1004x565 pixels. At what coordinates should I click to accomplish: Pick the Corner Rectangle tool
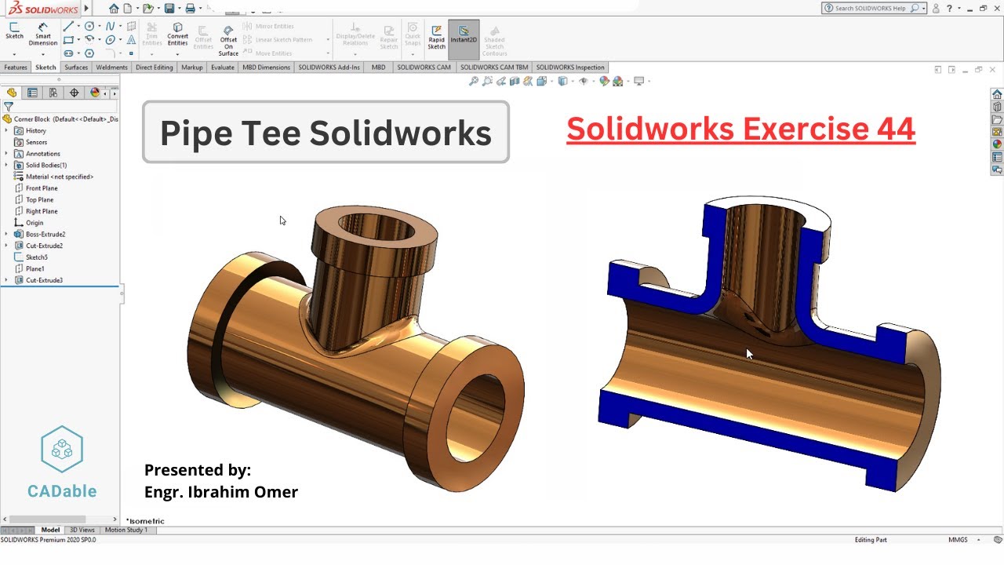click(68, 39)
